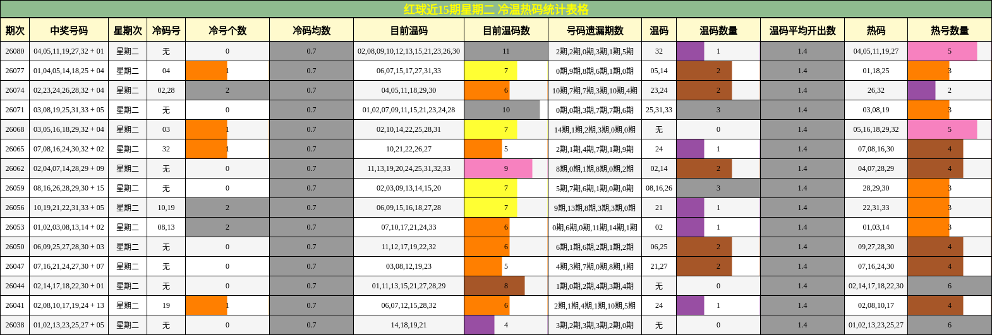Viewport: 992px width, 335px height.
Task: Select the 温码平均开出数 column header
Action: (802, 30)
